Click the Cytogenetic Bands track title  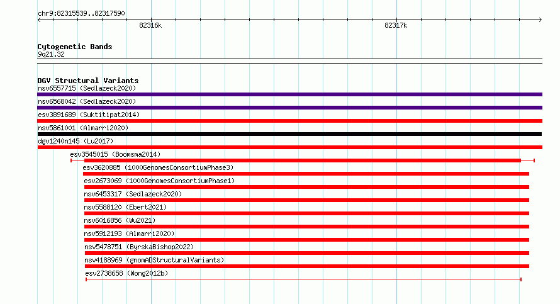[75, 47]
